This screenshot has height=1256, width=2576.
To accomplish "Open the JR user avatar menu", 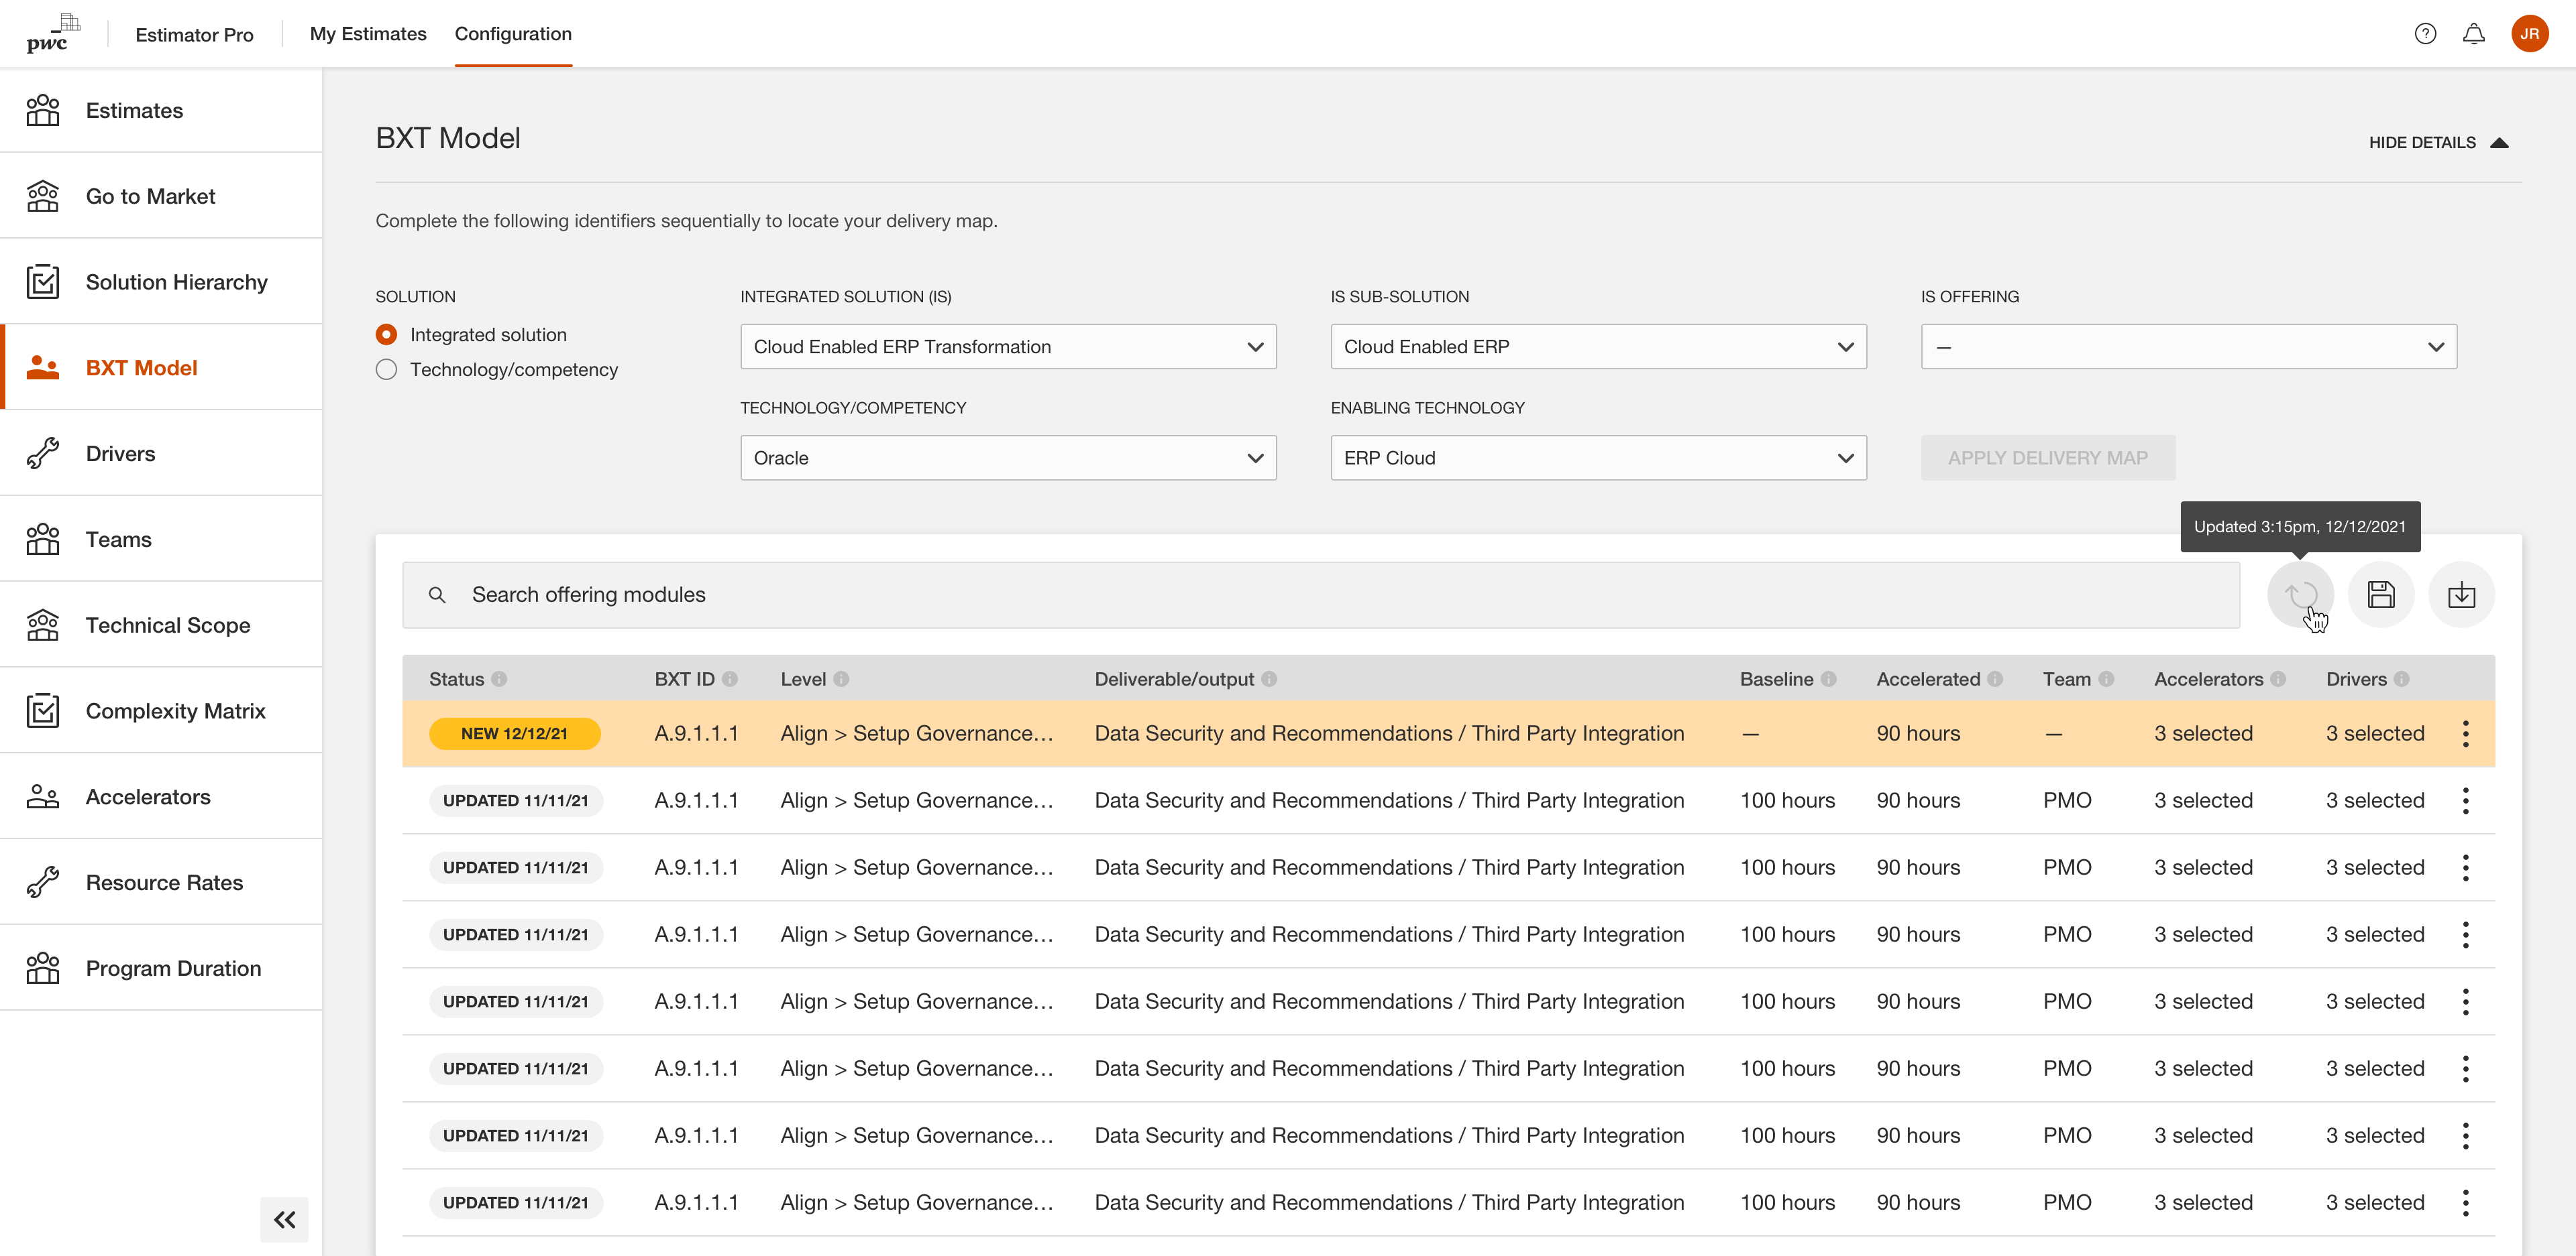I will click(x=2529, y=34).
